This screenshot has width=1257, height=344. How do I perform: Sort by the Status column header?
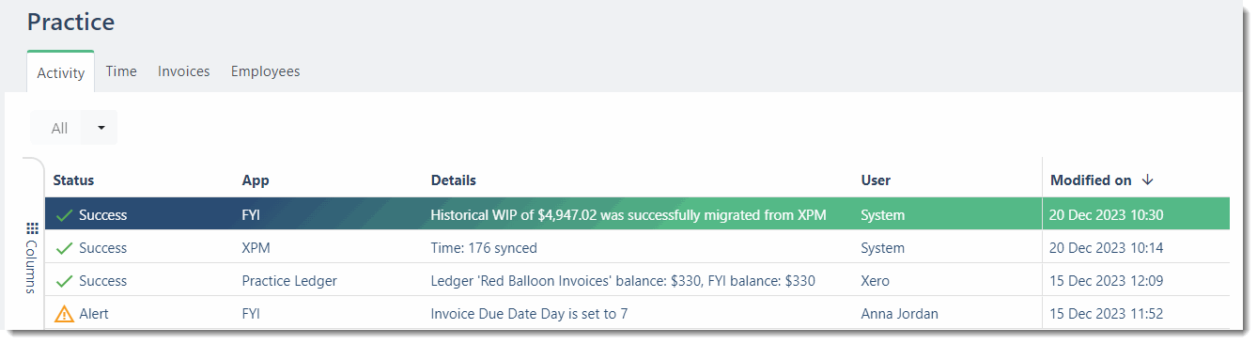[x=73, y=180]
